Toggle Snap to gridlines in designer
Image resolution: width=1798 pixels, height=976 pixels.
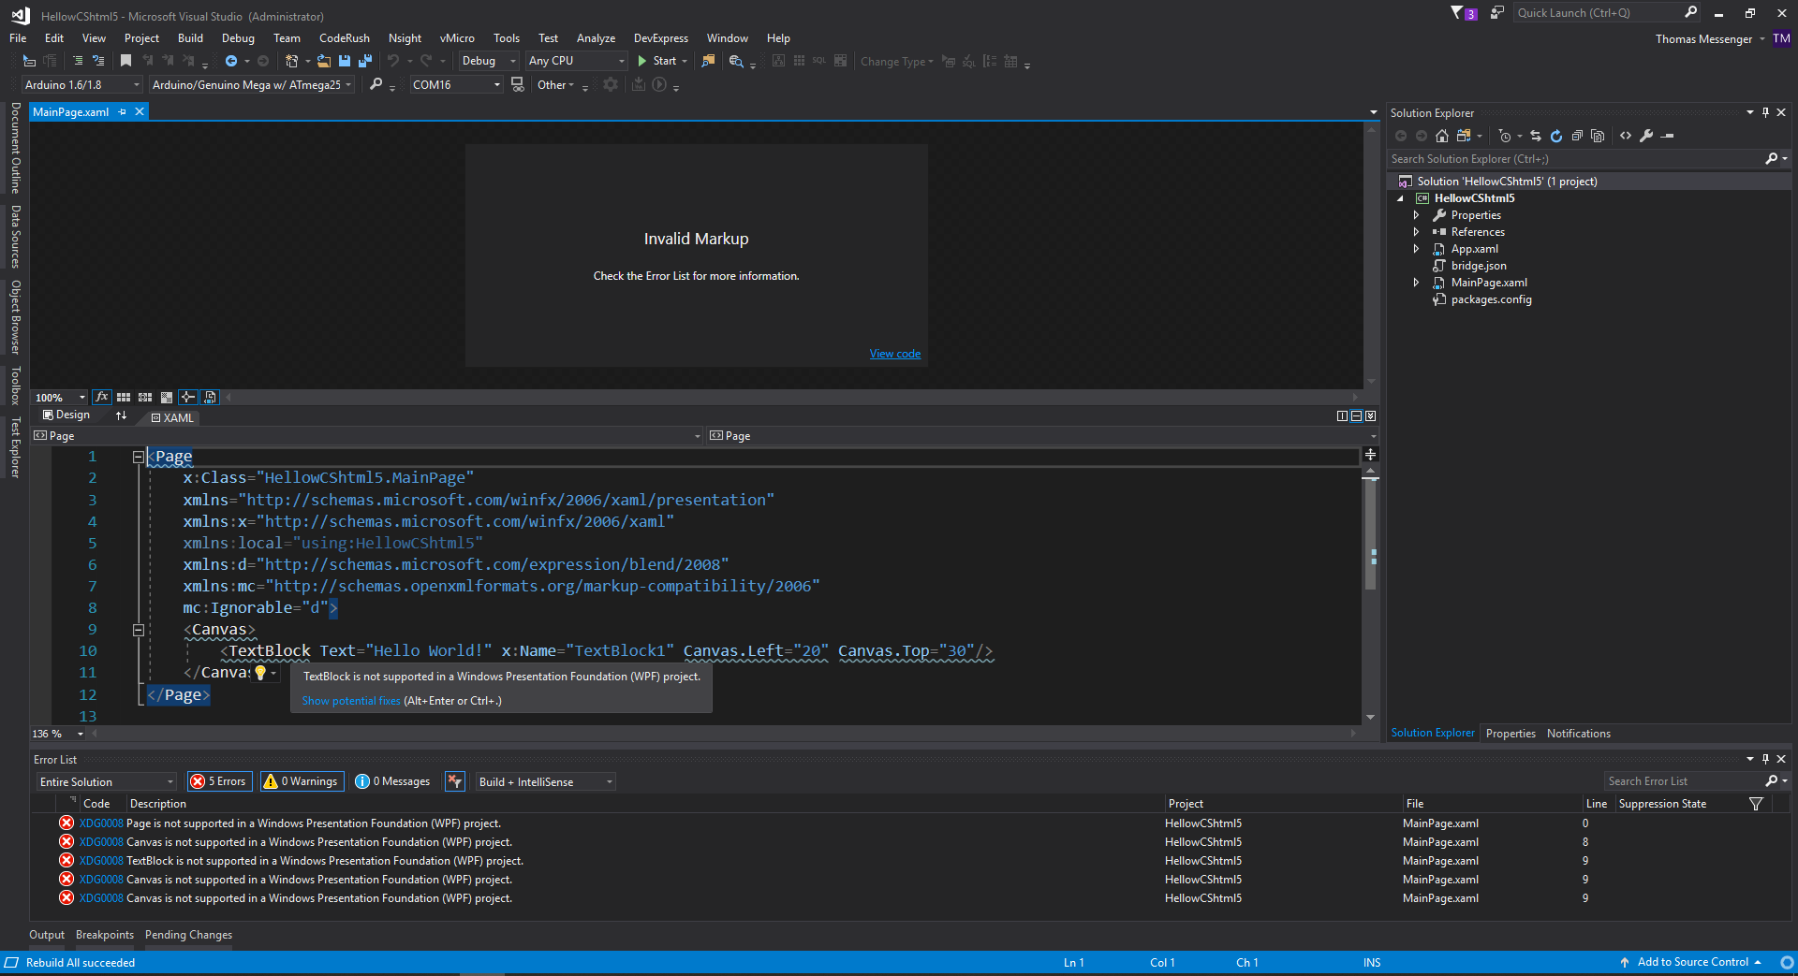145,397
